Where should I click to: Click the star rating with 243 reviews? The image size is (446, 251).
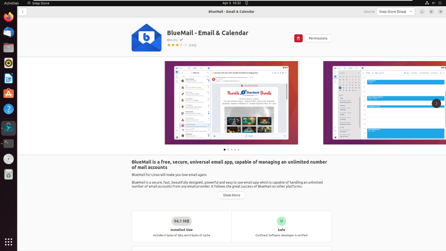(182, 45)
